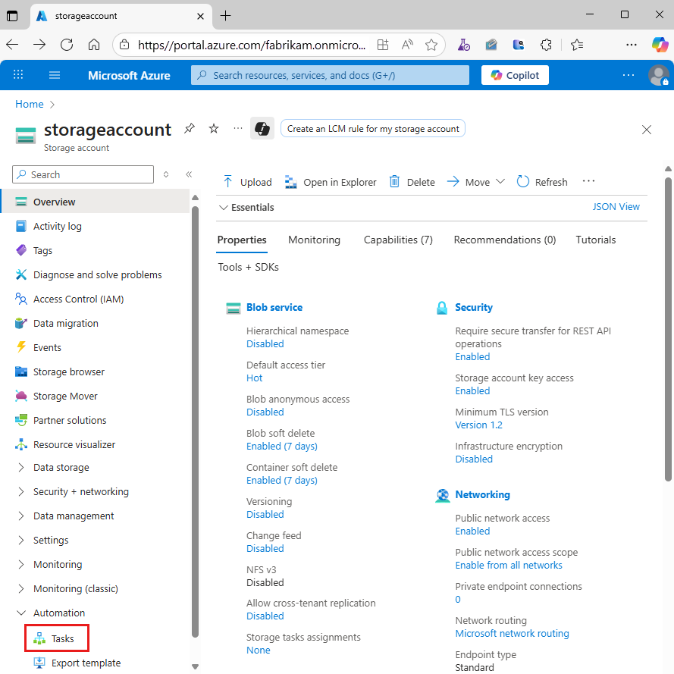The height and width of the screenshot is (674, 674).
Task: Switch to the Recommendations (0) tab
Action: tap(505, 240)
